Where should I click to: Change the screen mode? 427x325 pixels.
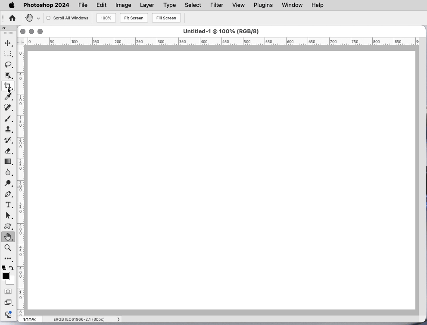point(8,303)
